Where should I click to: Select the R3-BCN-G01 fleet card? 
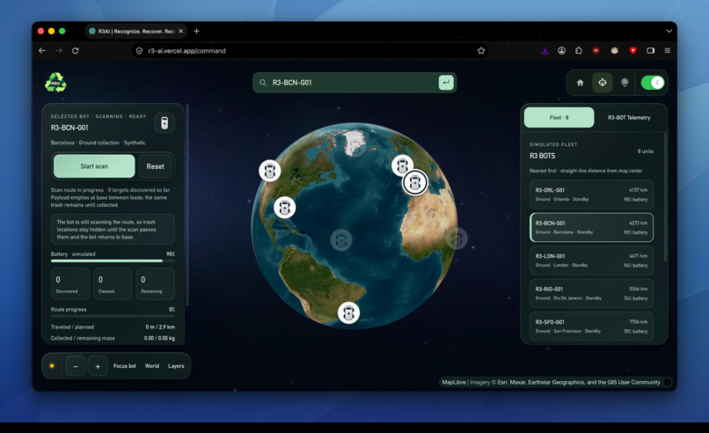[591, 228]
